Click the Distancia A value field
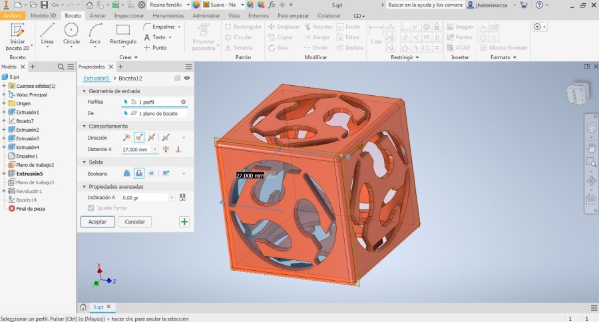 click(x=136, y=149)
